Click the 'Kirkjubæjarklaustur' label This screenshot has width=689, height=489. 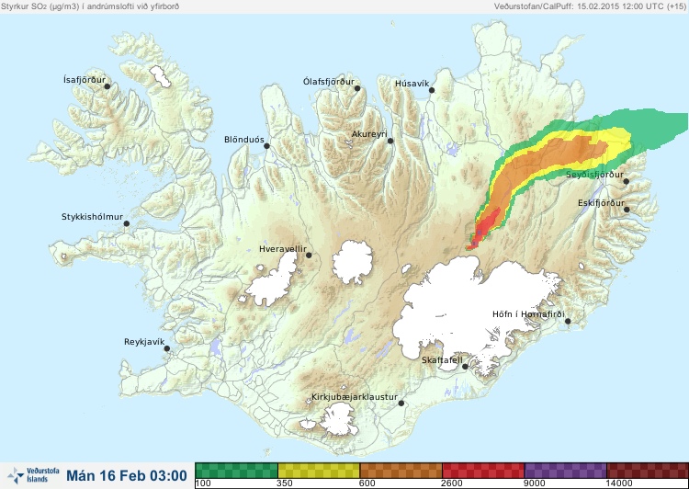(355, 397)
